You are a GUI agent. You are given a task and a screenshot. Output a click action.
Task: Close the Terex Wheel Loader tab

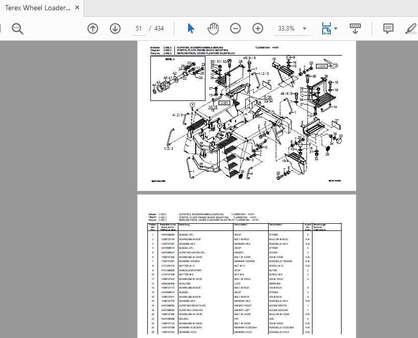click(x=77, y=8)
